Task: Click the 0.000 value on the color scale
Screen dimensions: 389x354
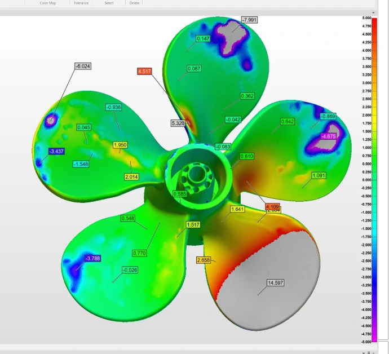Action: (366, 180)
